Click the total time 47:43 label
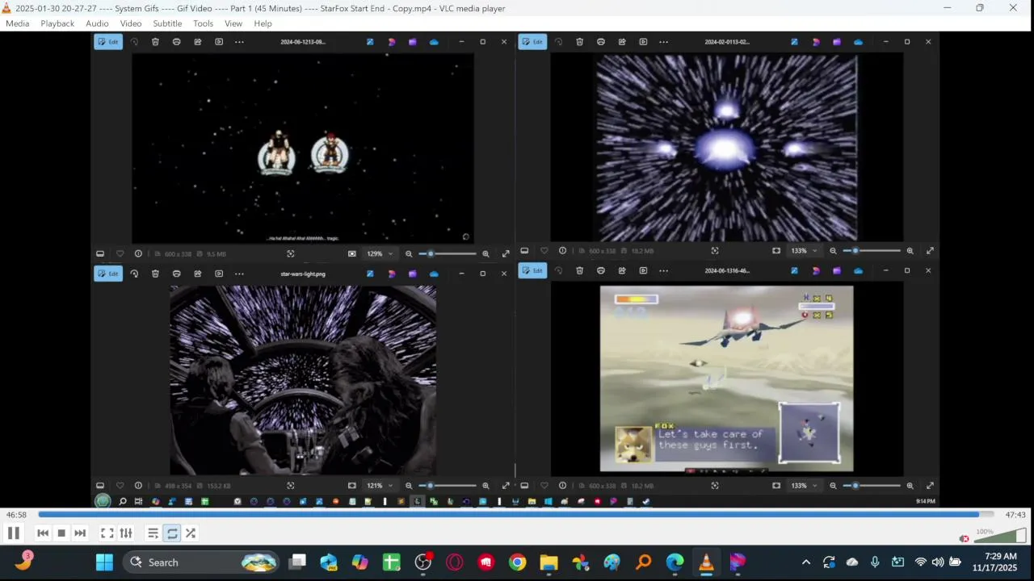Viewport: 1034px width, 581px height. tap(1015, 515)
